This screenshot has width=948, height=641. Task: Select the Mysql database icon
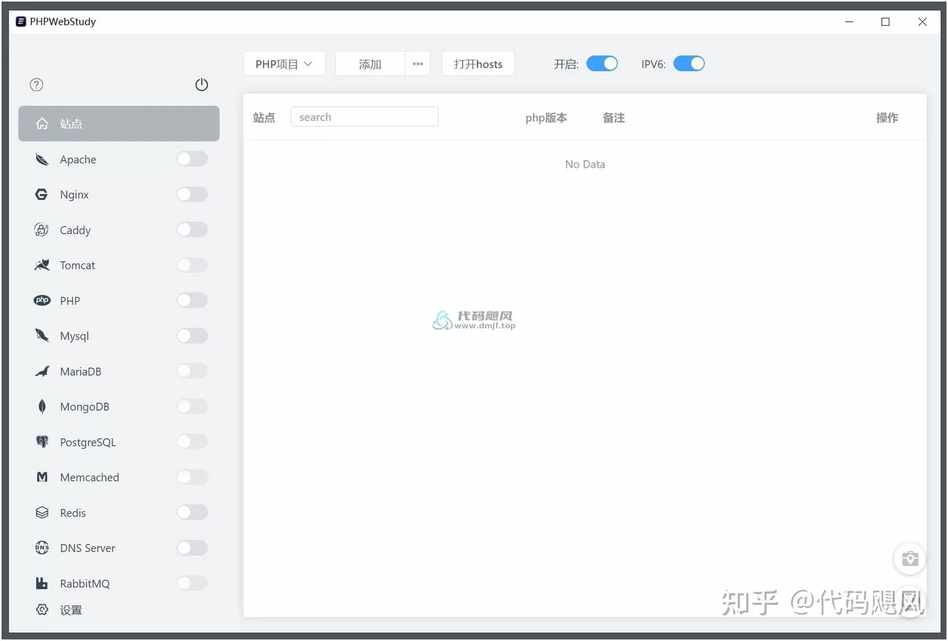coord(41,336)
